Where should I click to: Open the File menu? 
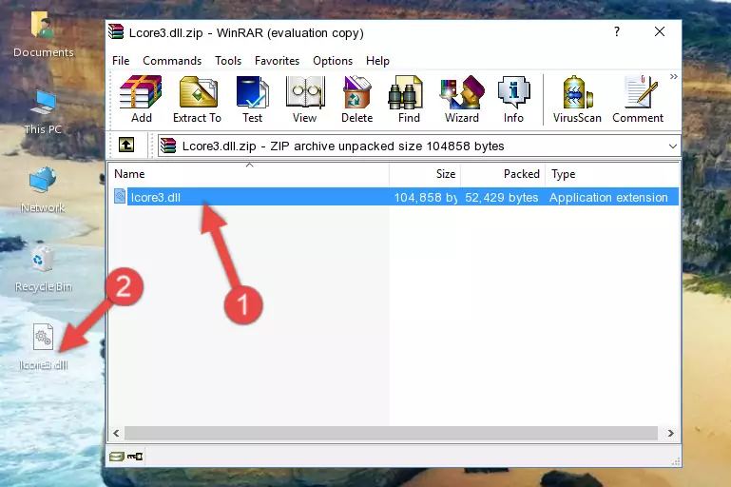[x=121, y=61]
